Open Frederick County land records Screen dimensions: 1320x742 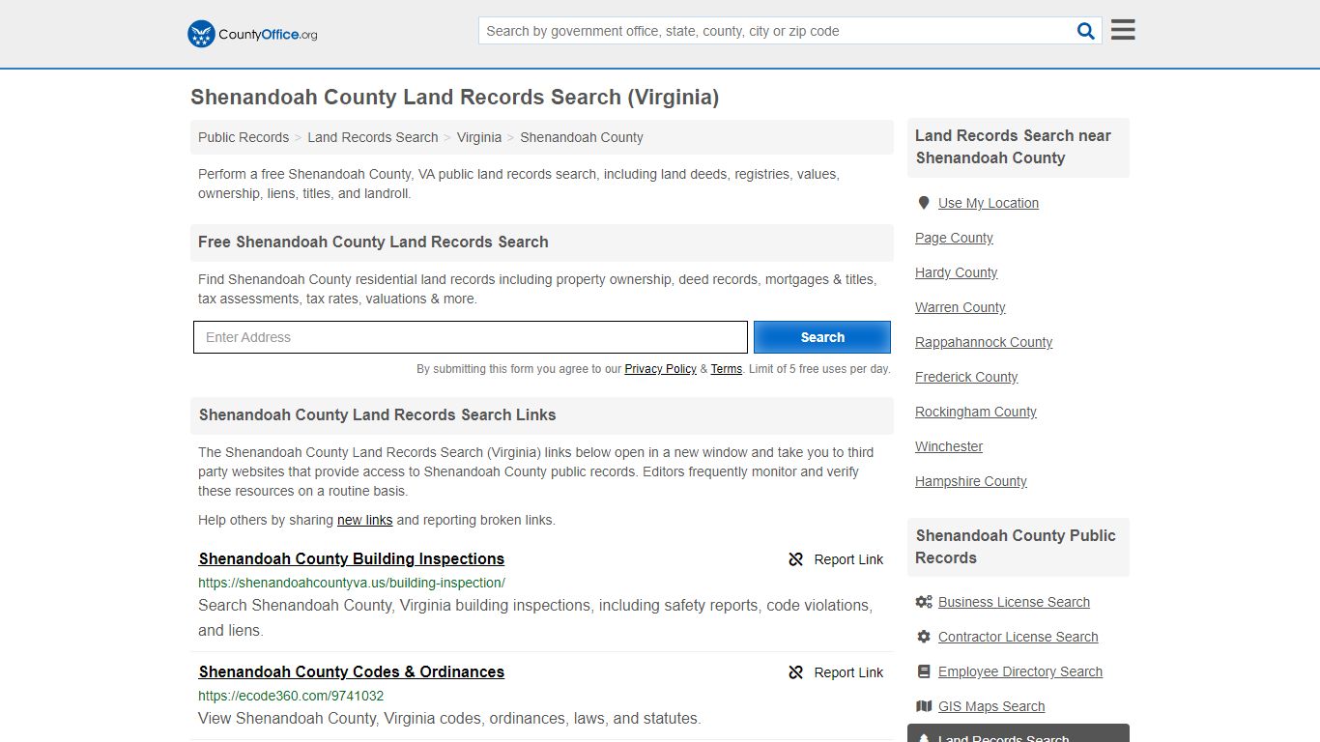pos(966,377)
